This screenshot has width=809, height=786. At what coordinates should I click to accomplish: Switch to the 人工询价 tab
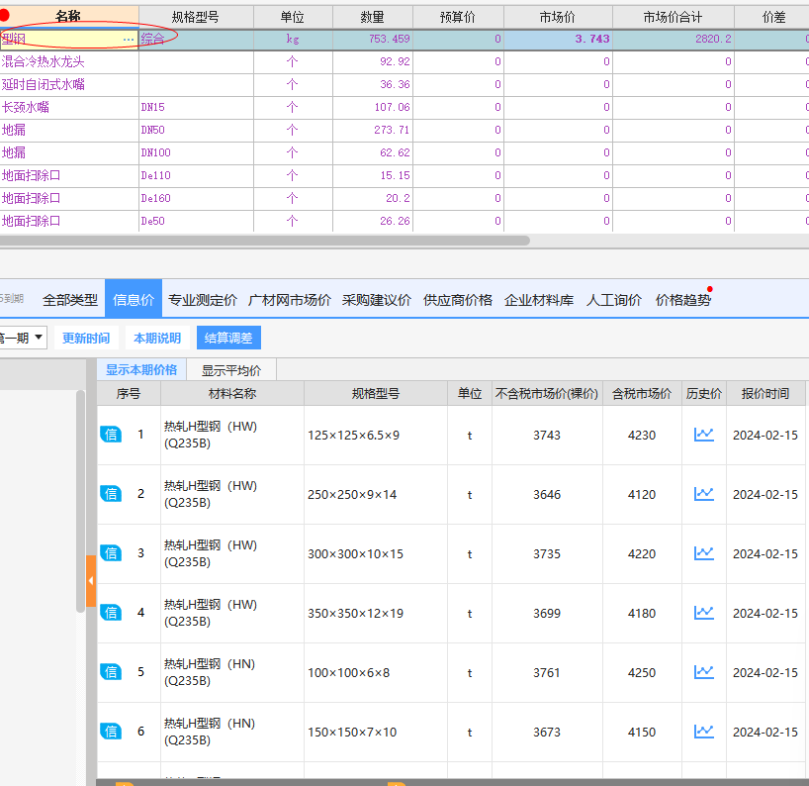pos(614,300)
